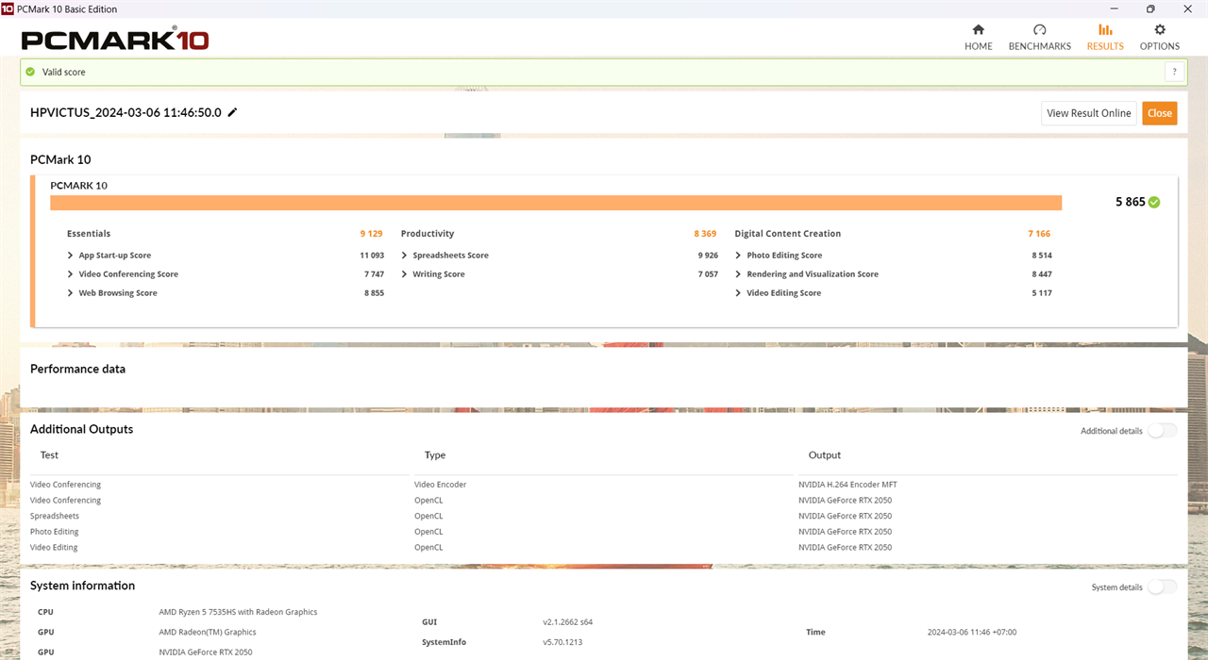Select overall score 5 865

coord(1130,202)
